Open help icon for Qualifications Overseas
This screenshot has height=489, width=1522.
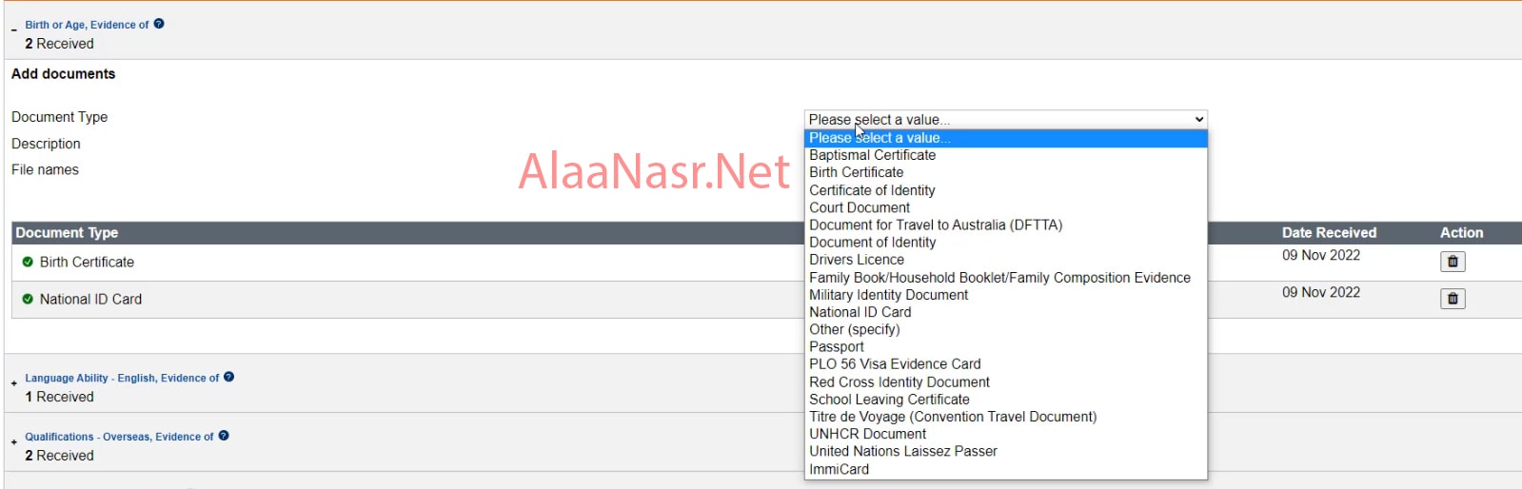click(224, 436)
